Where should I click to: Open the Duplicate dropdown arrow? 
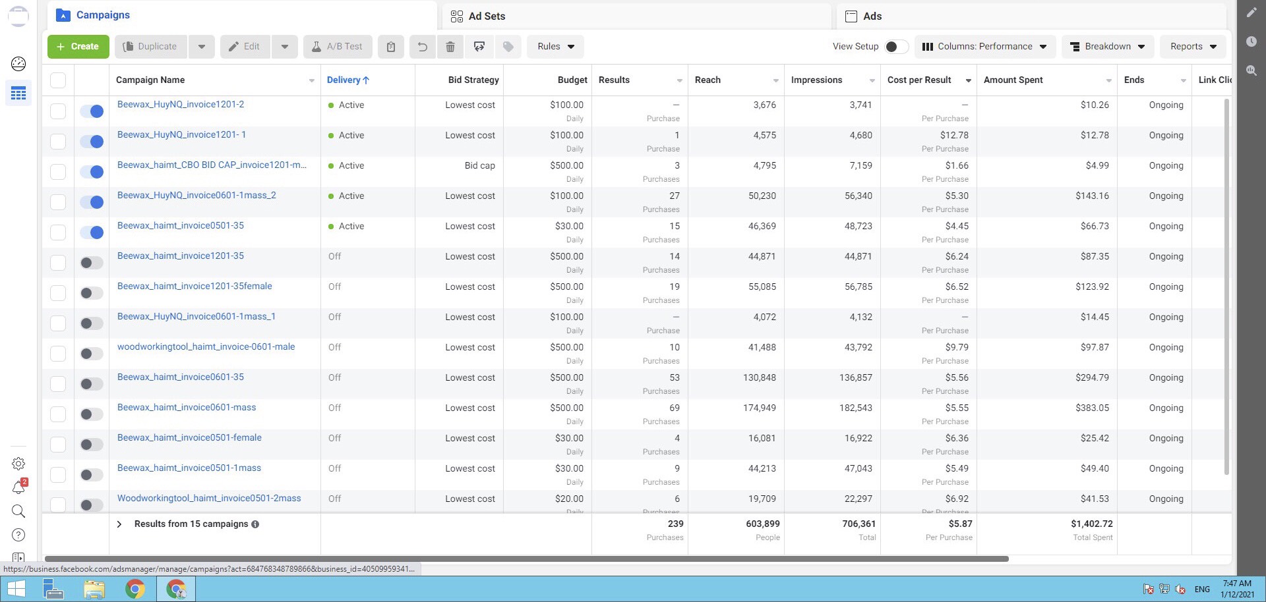(202, 47)
